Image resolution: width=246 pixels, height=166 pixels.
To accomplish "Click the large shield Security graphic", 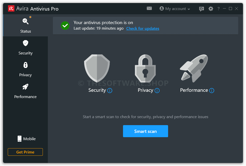I will click(x=97, y=68).
